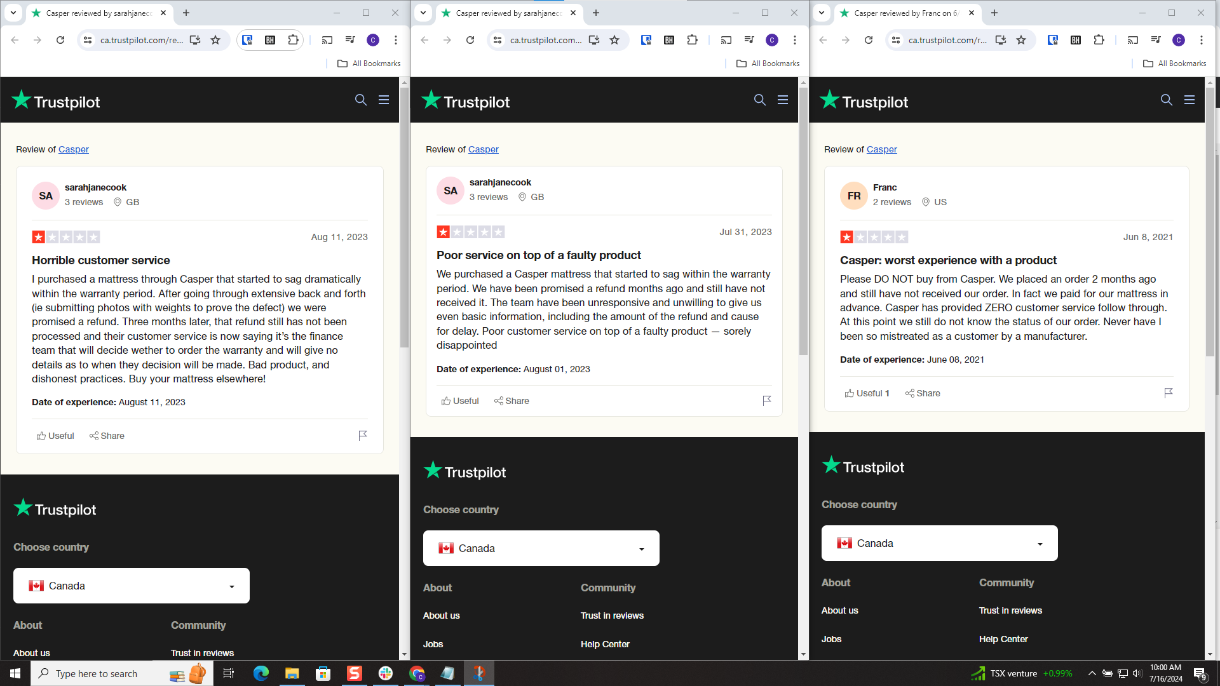Open Trustpilot search in middle window
The image size is (1220, 686).
coord(760,100)
